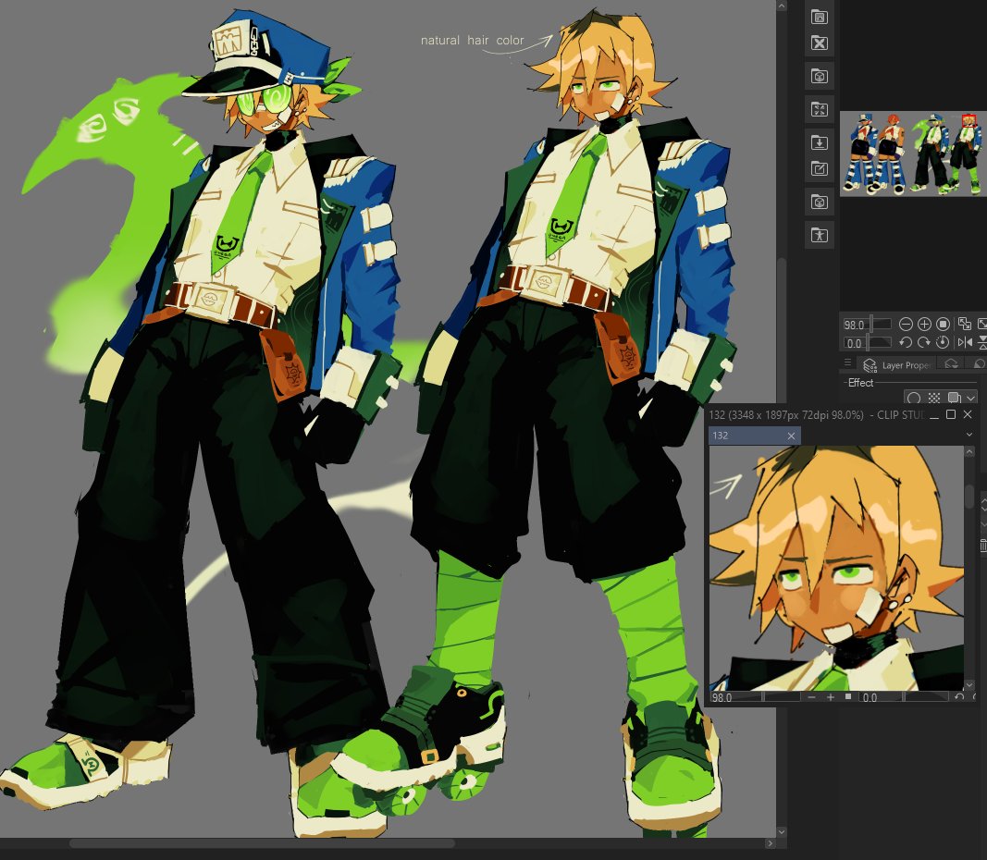Select the 132 document tab
Screen dimensions: 987x860
pyautogui.click(x=755, y=436)
